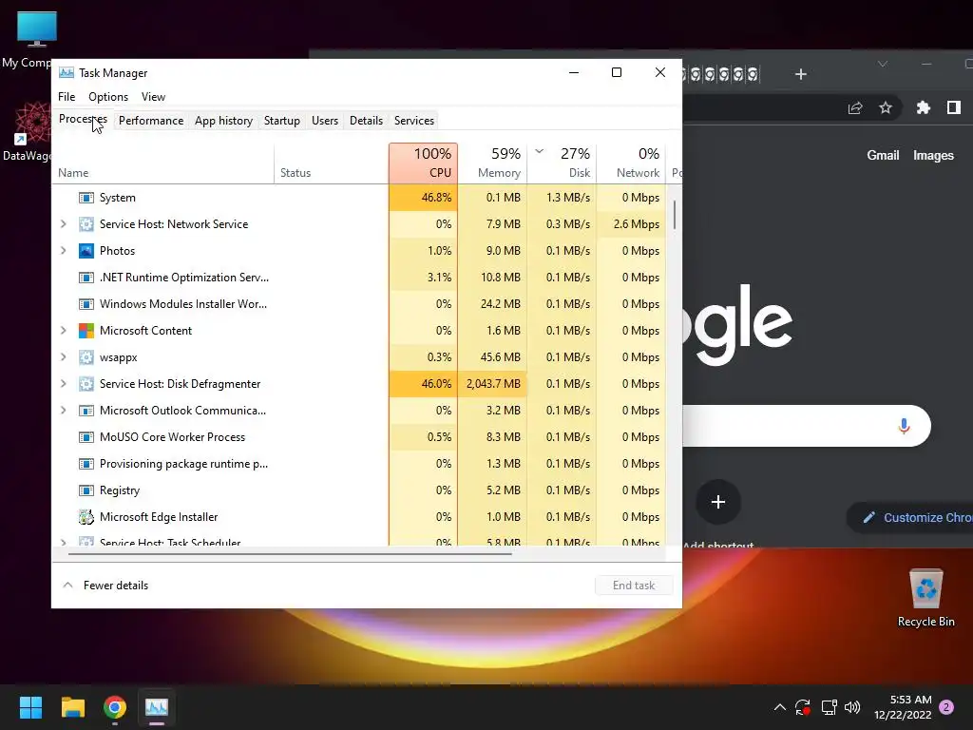Click the Service Host: Disk Defragmenter gear icon

86,384
